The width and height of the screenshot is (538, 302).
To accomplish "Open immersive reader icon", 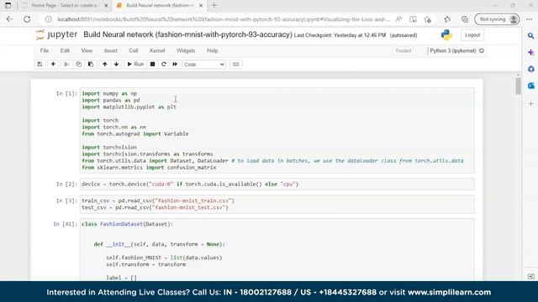I will [x=413, y=19].
